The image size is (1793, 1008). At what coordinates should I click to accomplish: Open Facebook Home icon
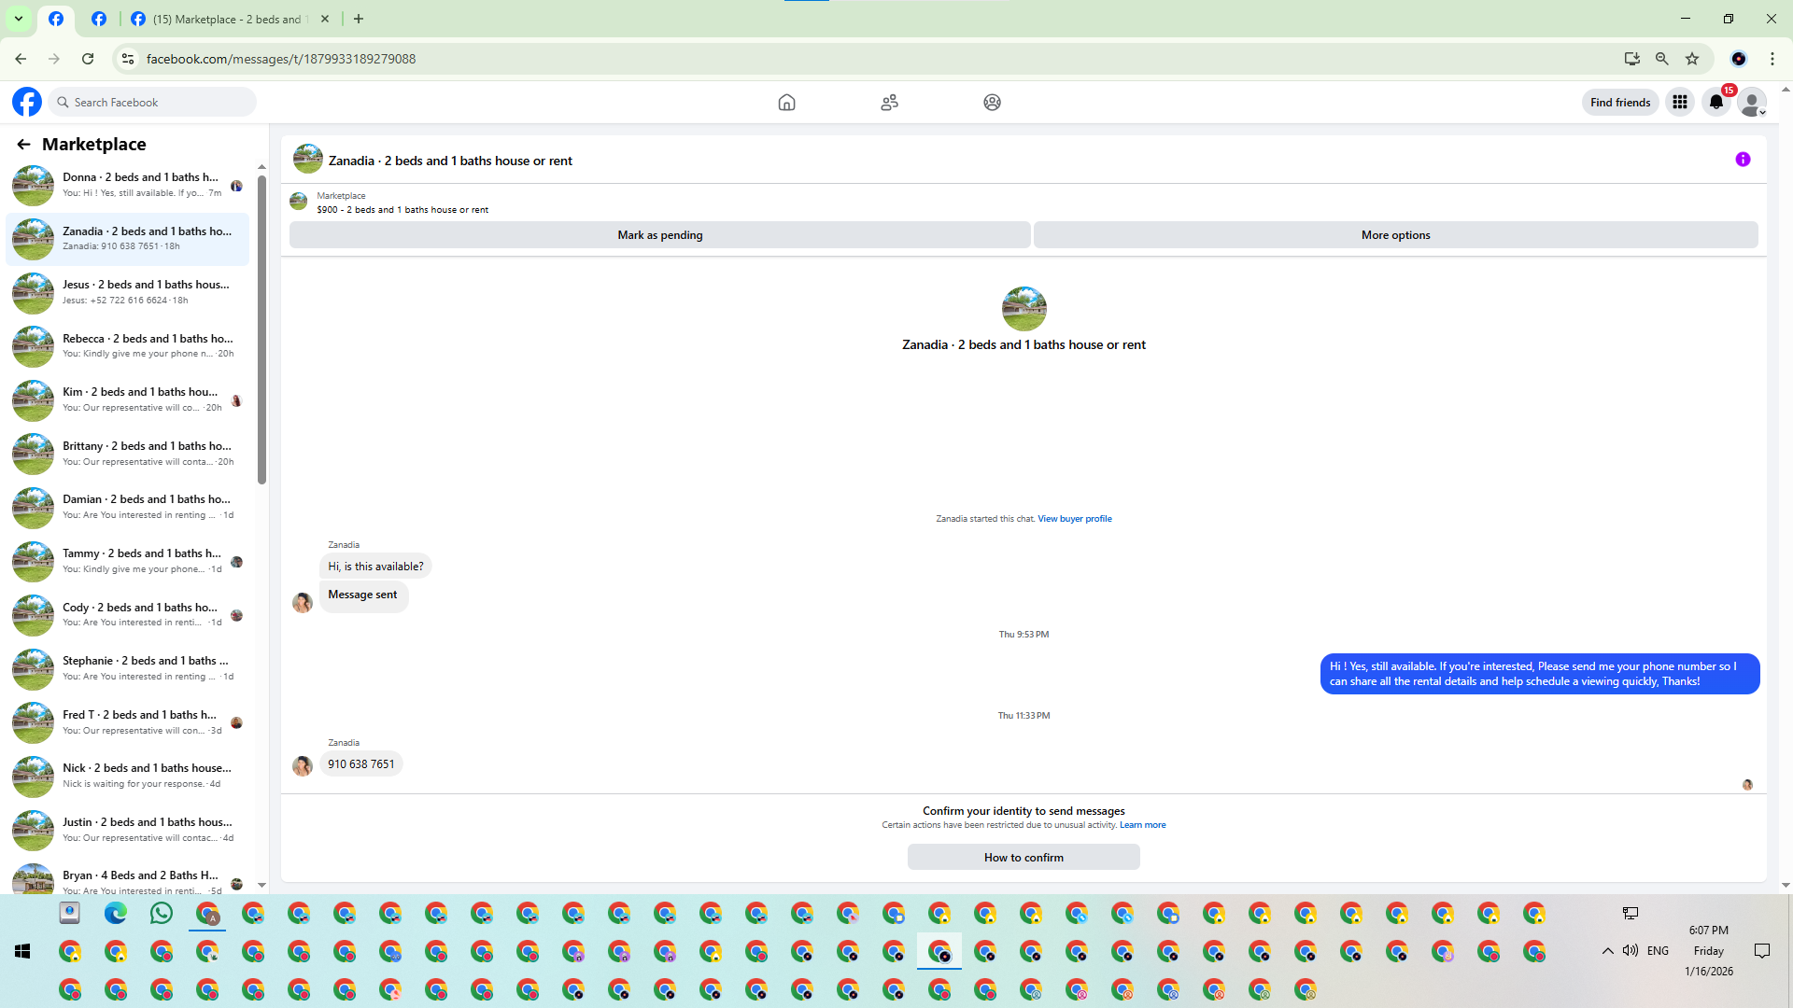tap(786, 103)
